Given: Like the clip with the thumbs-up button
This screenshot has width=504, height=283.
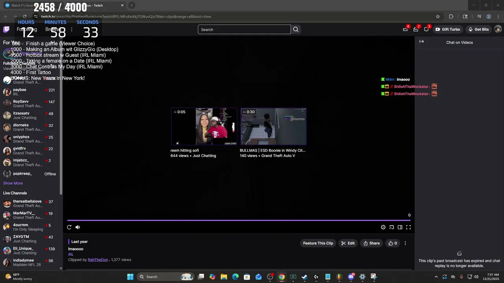Looking at the screenshot, I should coord(393,243).
